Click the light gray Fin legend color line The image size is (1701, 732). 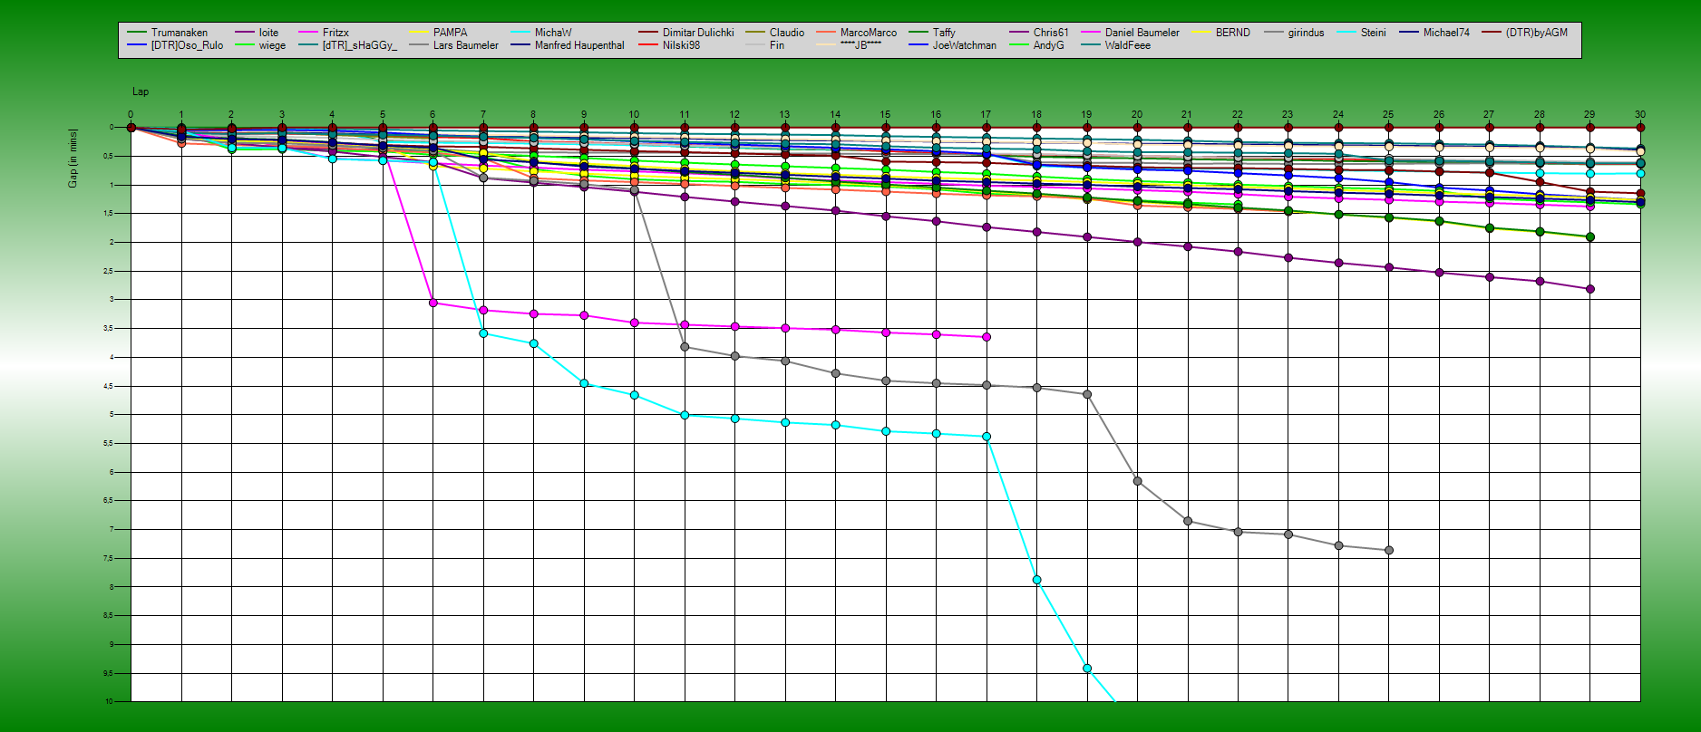pyautogui.click(x=756, y=45)
